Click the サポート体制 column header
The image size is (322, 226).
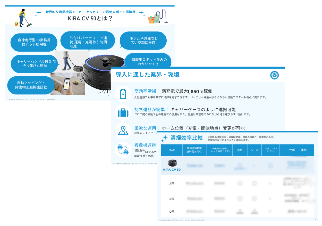[298, 150]
